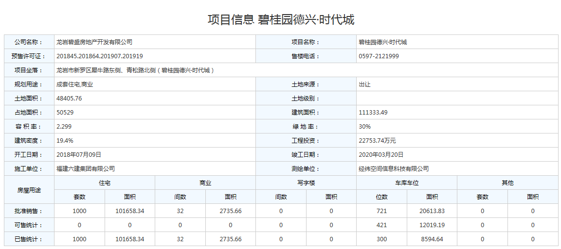Click the 预售许可证 label
The width and height of the screenshot is (561, 249).
click(x=29, y=56)
